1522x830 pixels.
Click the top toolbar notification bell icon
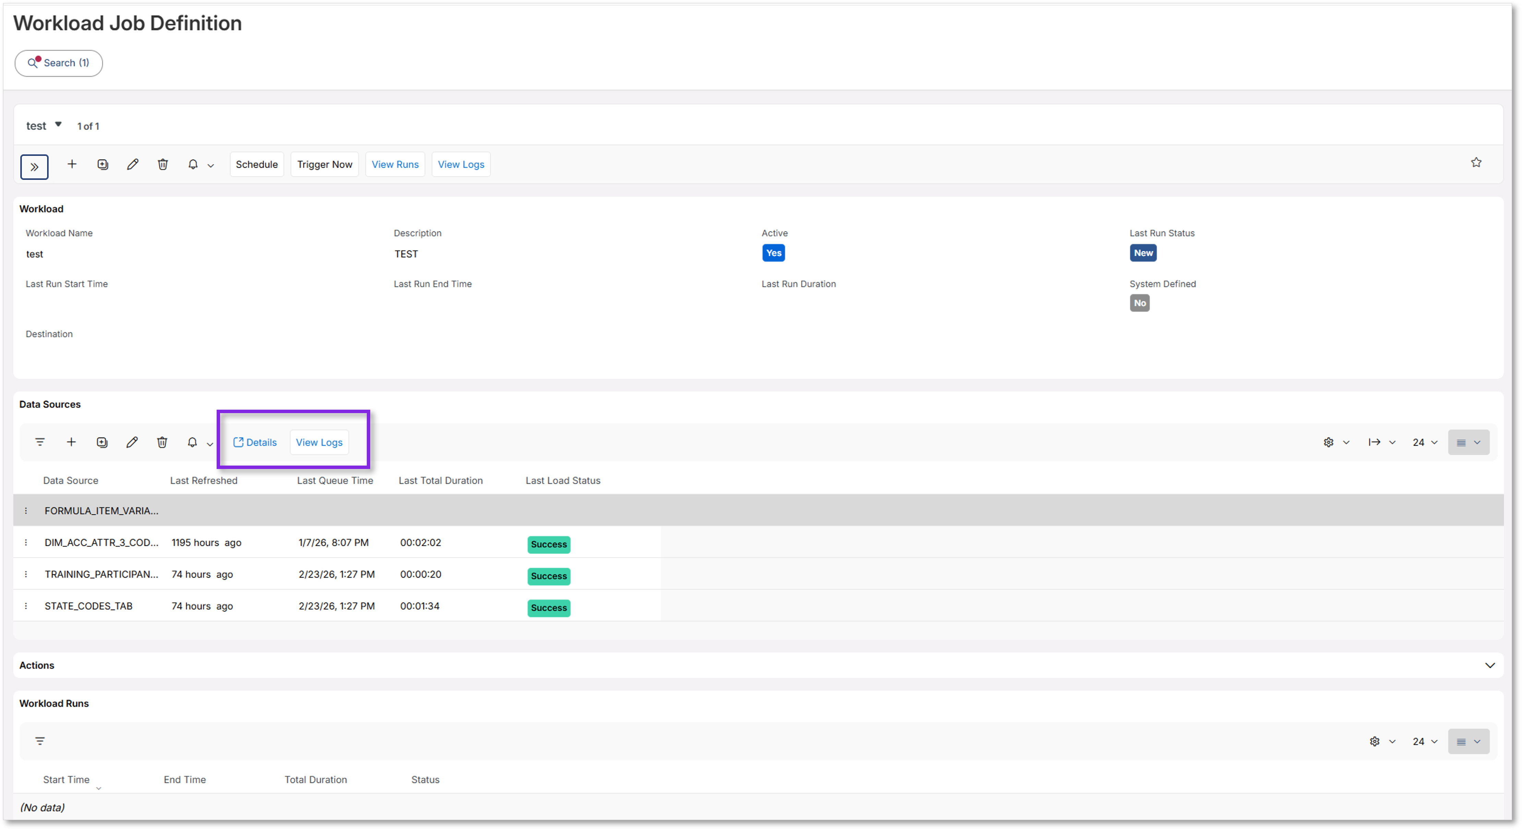pos(193,164)
